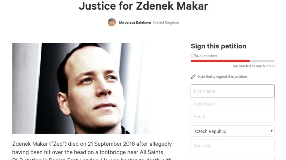Click the United Kingdom location label
This screenshot has width=286, height=160.
click(166, 22)
